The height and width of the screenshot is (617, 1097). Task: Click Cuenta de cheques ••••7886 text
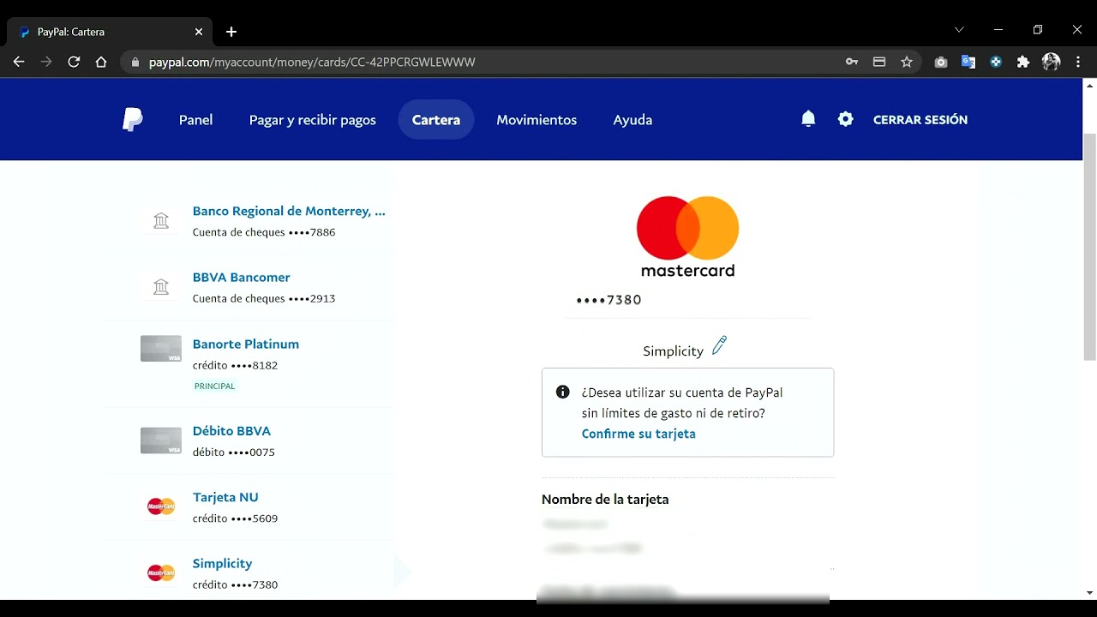(264, 232)
